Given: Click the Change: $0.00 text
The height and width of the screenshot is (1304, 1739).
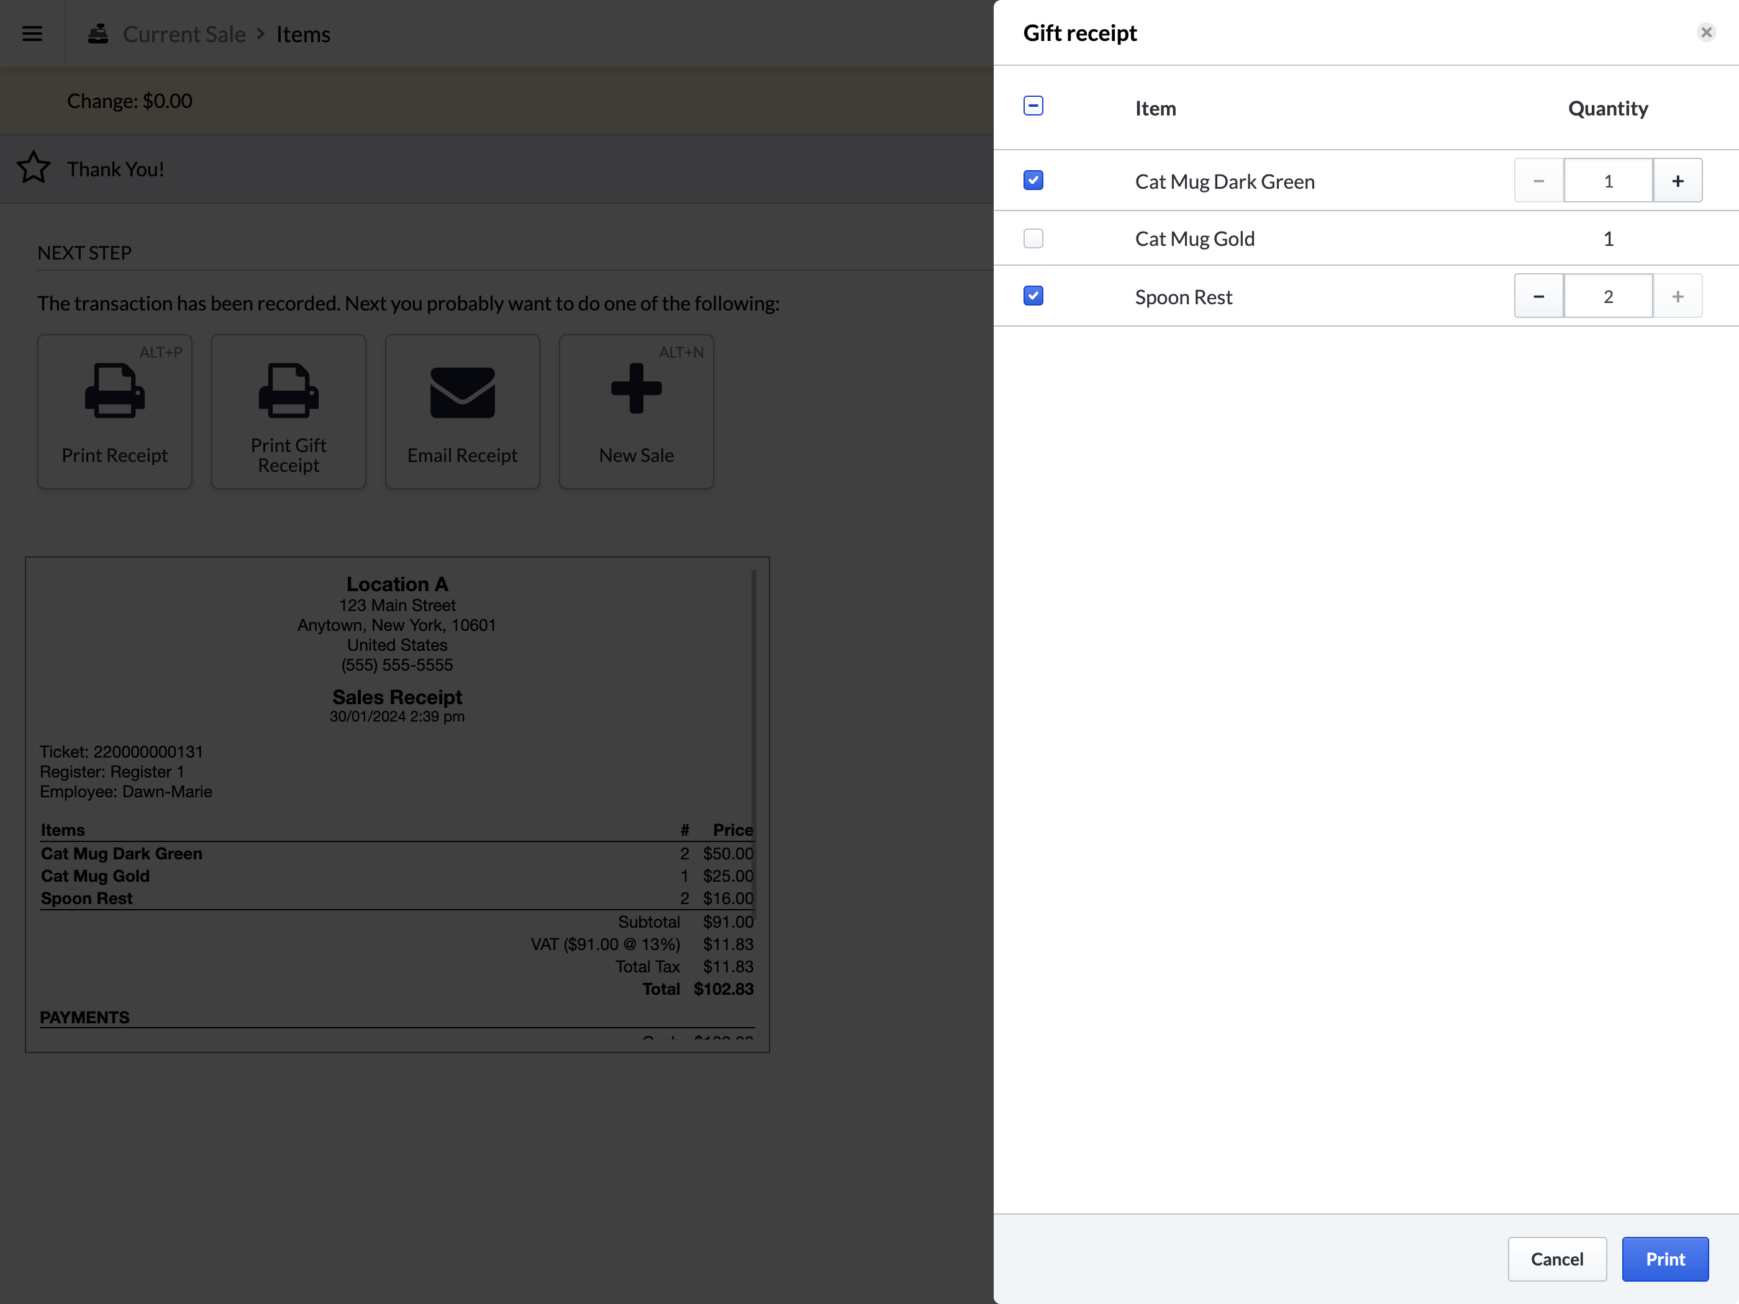Looking at the screenshot, I should 130,101.
